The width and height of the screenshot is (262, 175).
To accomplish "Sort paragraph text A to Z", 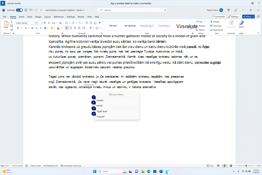I will point(95,23).
